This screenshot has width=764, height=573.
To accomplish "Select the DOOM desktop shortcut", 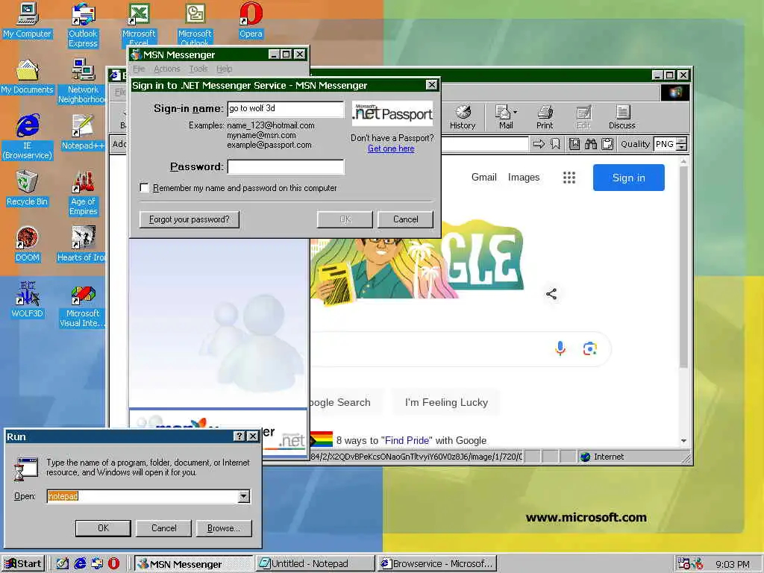I will point(28,244).
